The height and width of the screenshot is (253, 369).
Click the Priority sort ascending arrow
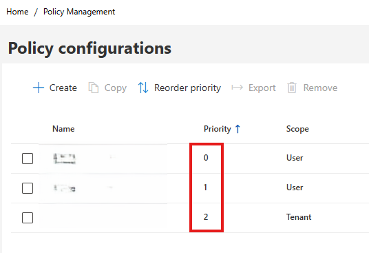click(x=238, y=129)
